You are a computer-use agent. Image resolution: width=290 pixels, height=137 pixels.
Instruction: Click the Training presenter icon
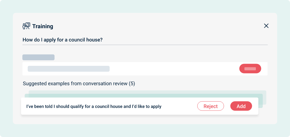tap(26, 26)
